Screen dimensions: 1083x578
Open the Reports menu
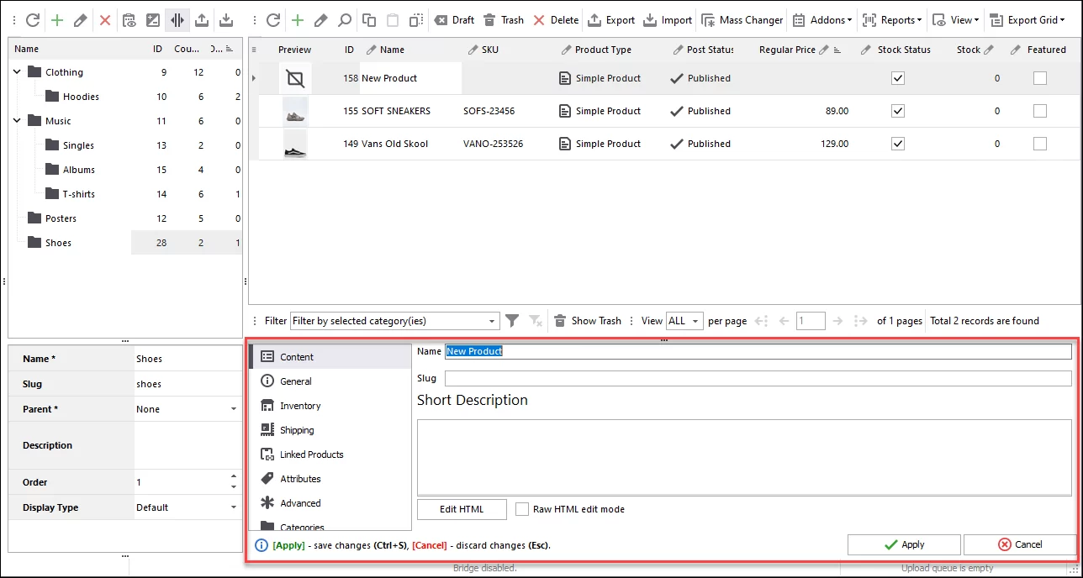[x=891, y=19]
